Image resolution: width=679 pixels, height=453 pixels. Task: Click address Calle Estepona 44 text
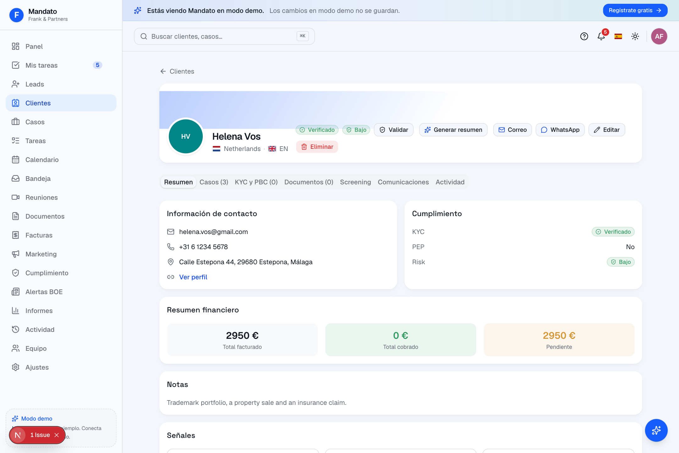(x=246, y=262)
